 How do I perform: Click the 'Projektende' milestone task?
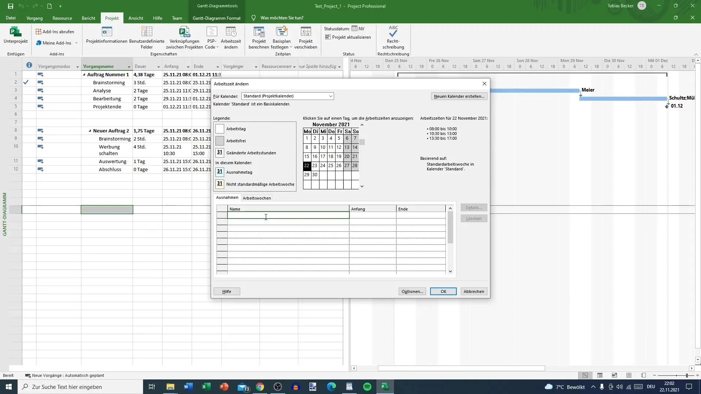tap(107, 107)
